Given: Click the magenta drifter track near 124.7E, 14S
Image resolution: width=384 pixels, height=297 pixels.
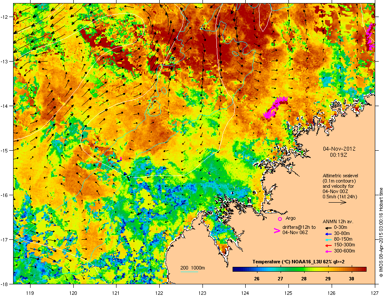Looking at the screenshot, I should [x=275, y=107].
